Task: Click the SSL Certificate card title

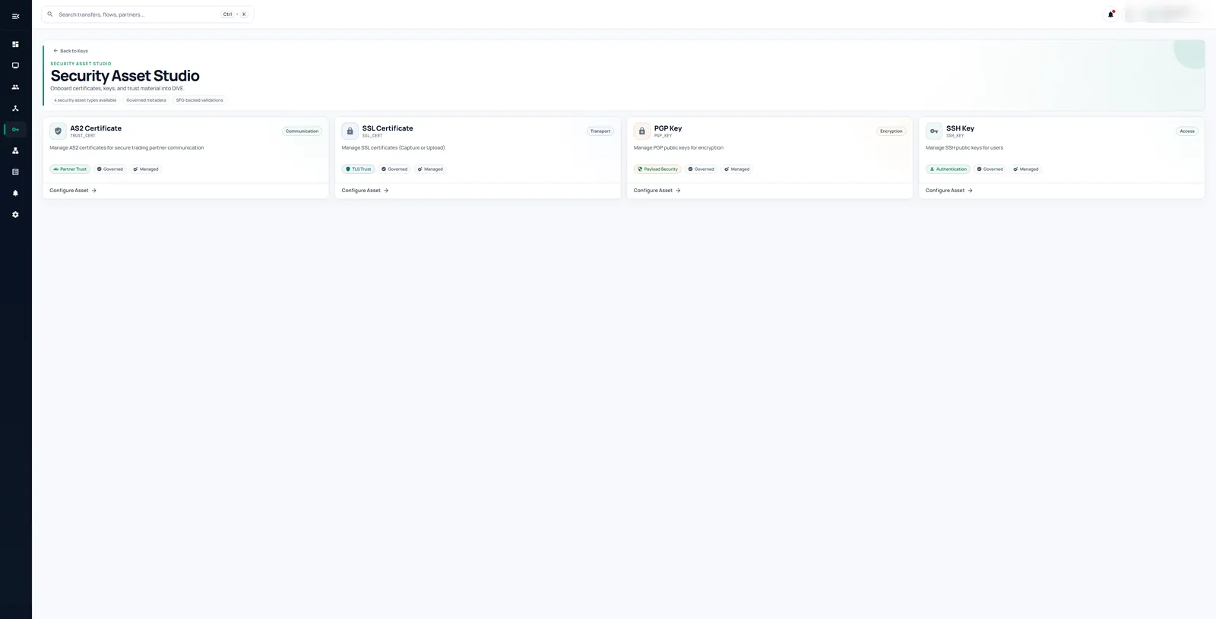Action: pyautogui.click(x=388, y=128)
